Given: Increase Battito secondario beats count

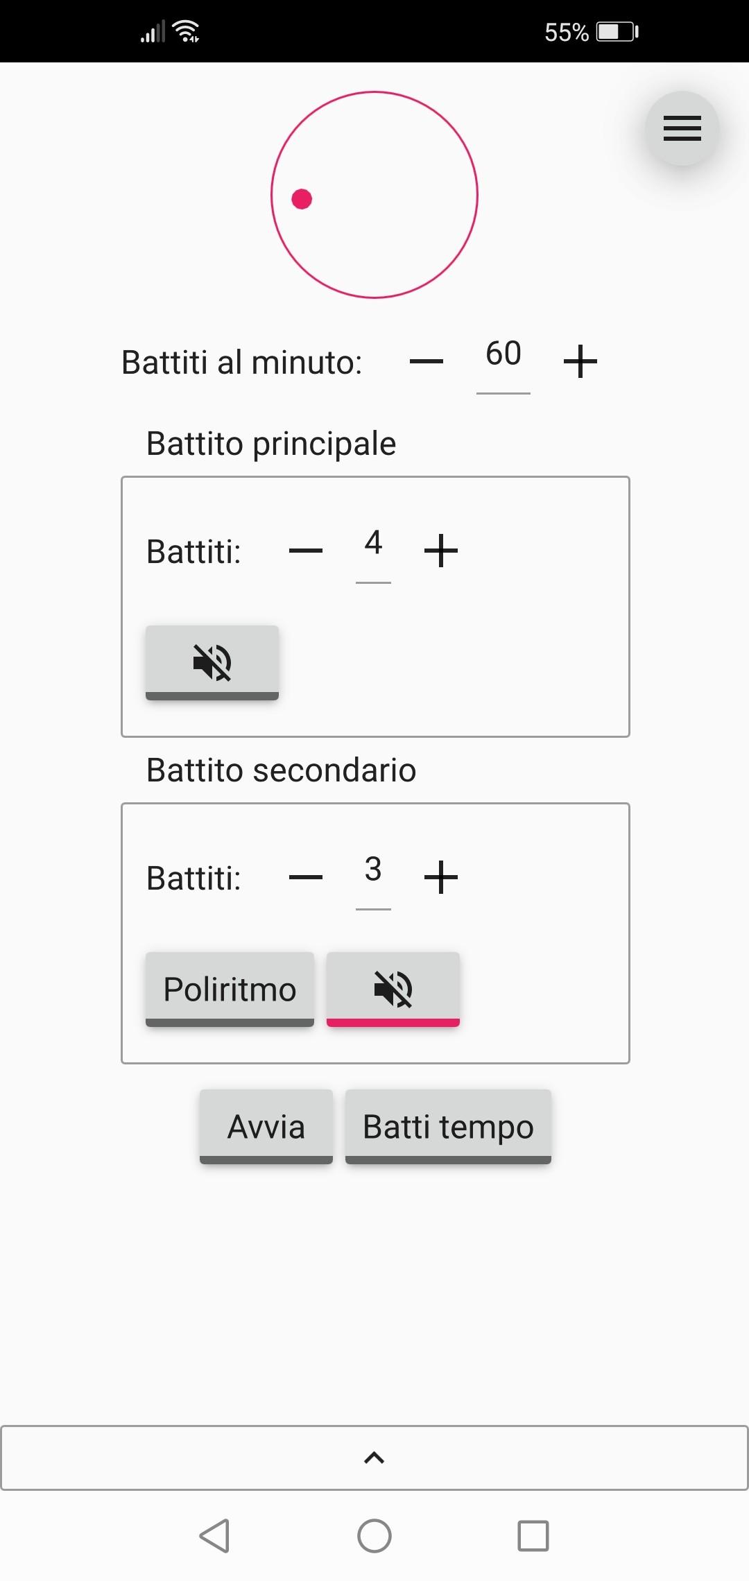Looking at the screenshot, I should pos(441,878).
